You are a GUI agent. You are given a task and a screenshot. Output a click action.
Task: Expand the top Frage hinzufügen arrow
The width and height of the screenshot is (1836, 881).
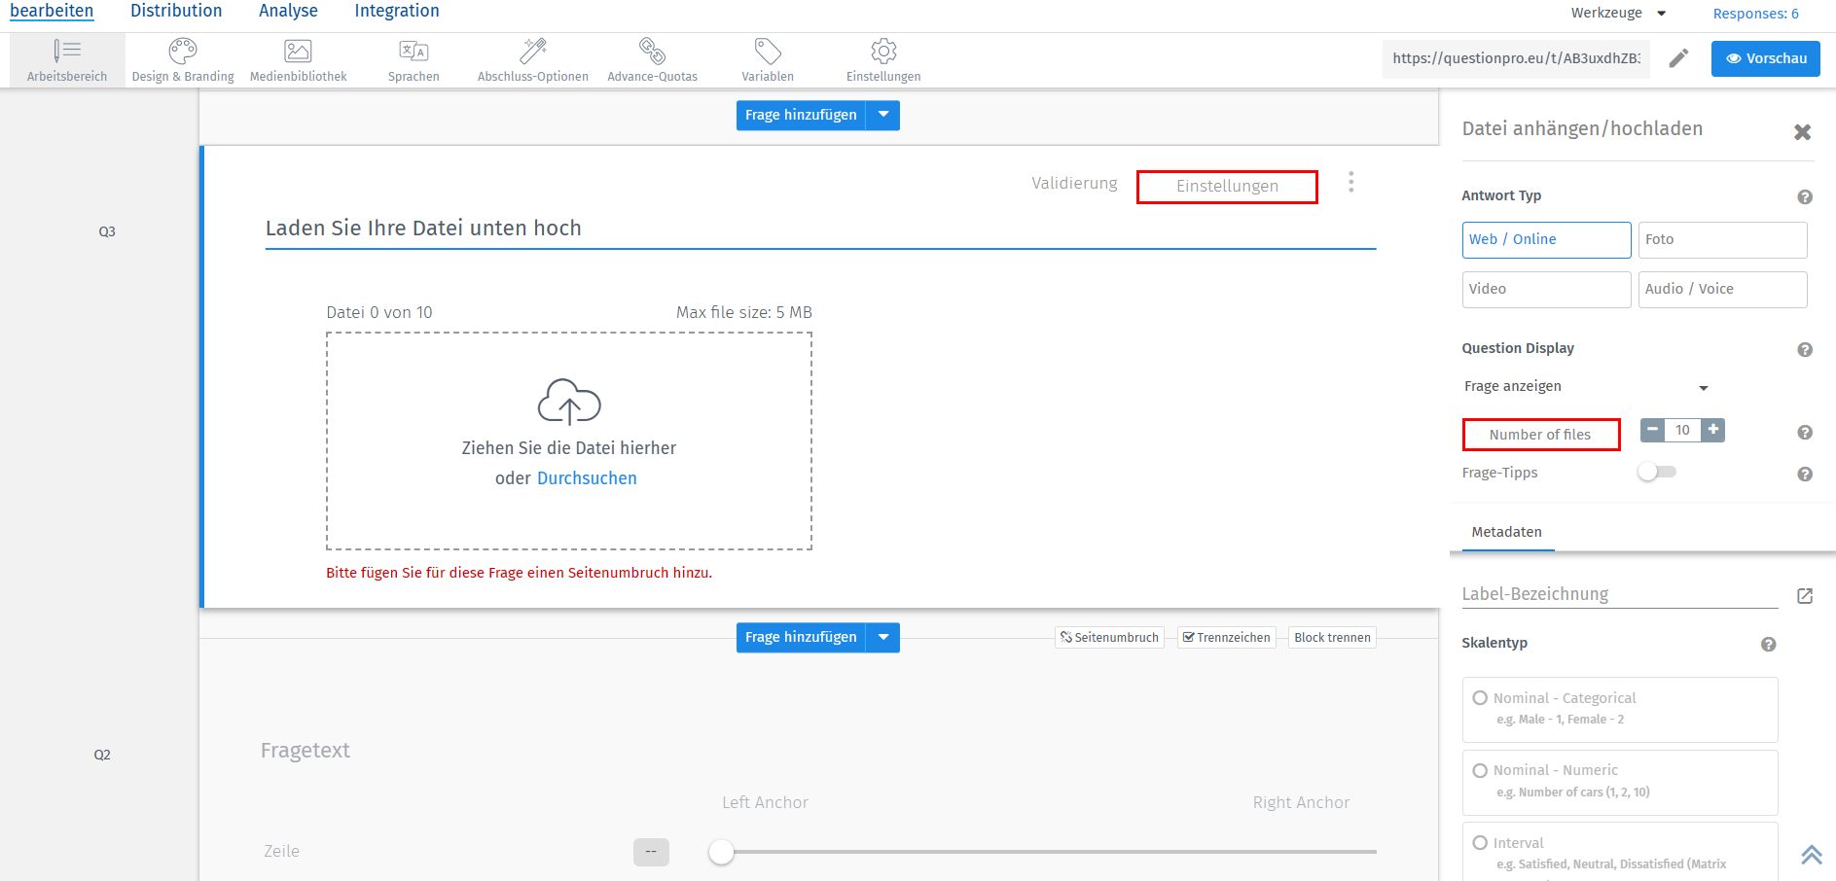pyautogui.click(x=883, y=115)
